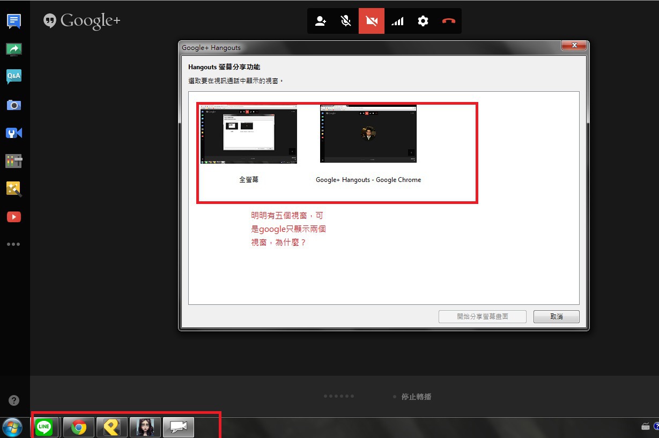Screen dimensions: 659x438
Task: Open the yellow diamond taskbar app
Action: pos(112,428)
